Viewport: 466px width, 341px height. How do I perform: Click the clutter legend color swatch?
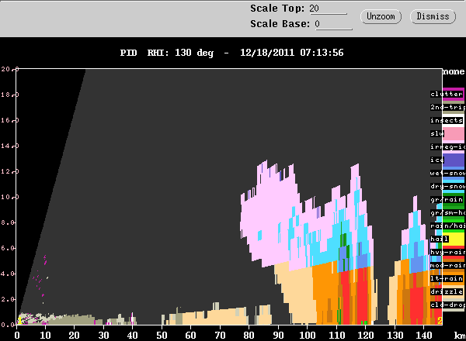coord(454,94)
